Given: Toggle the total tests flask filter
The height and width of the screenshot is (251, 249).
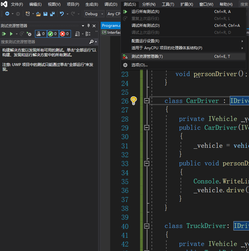Looking at the screenshot, I should pos(41,34).
